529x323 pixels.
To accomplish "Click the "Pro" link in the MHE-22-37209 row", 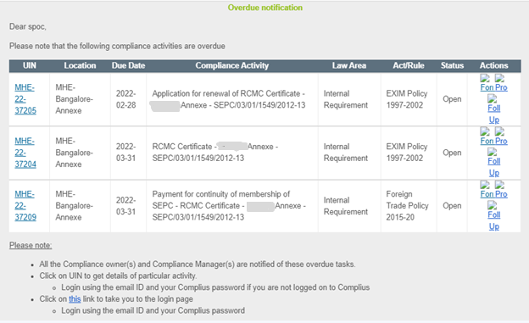I will pyautogui.click(x=501, y=194).
